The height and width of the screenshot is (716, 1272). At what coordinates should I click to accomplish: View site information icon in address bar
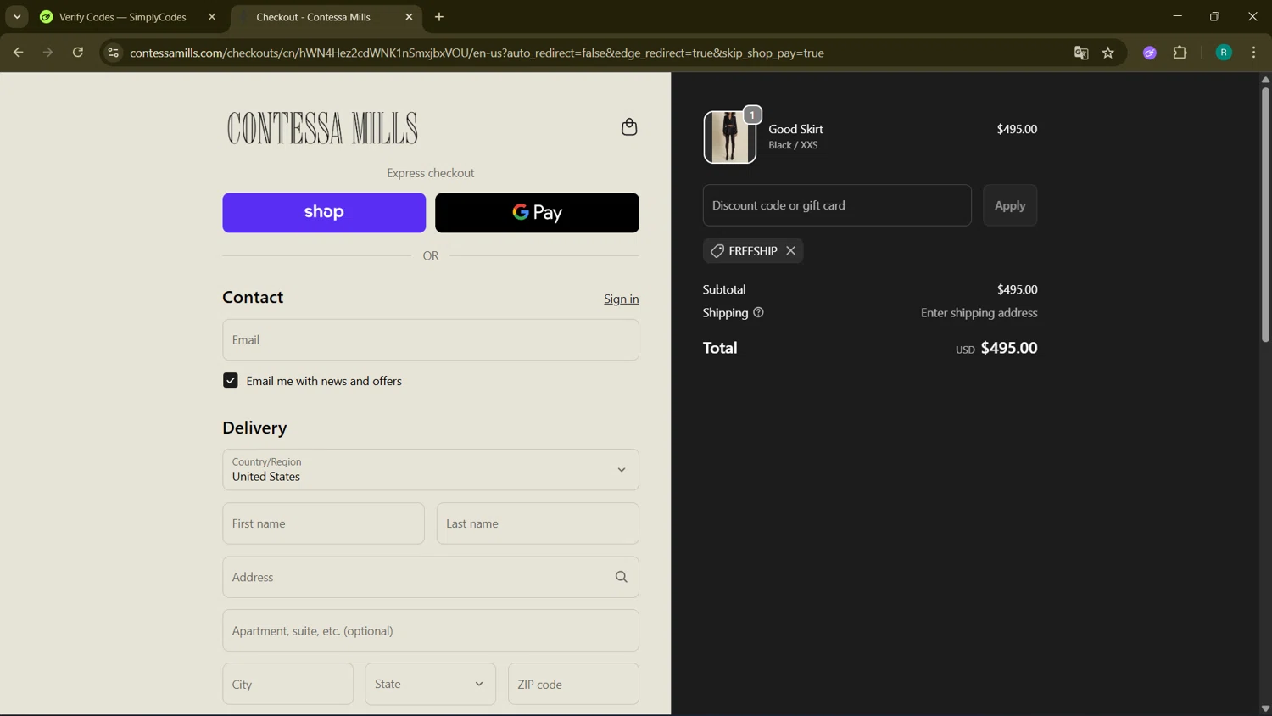click(113, 53)
